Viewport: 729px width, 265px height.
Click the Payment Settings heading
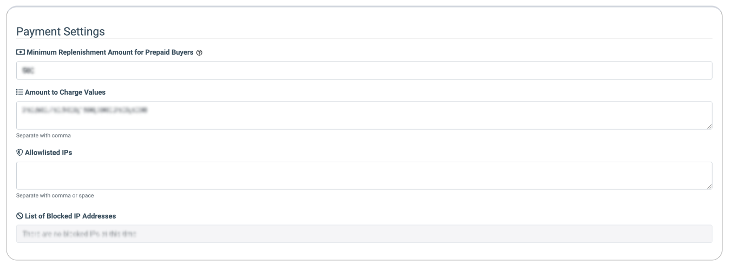coord(61,31)
